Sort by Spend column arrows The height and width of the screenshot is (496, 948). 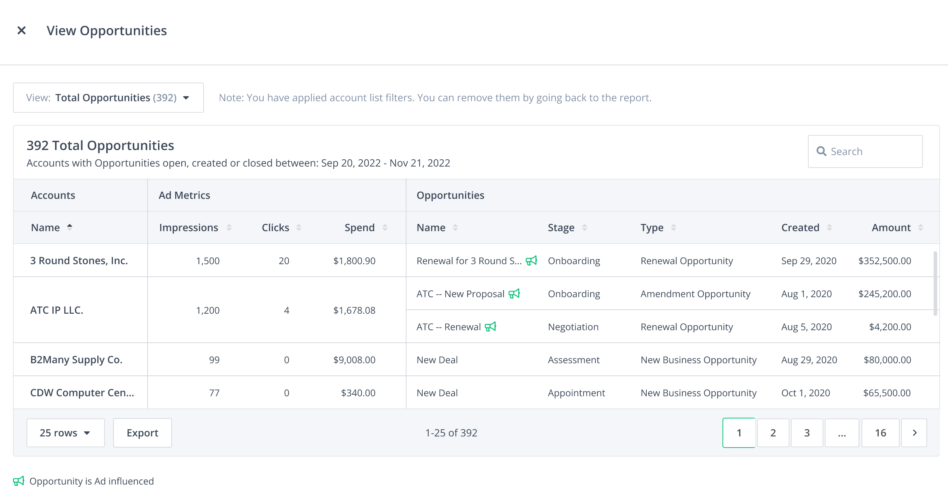pyautogui.click(x=385, y=228)
